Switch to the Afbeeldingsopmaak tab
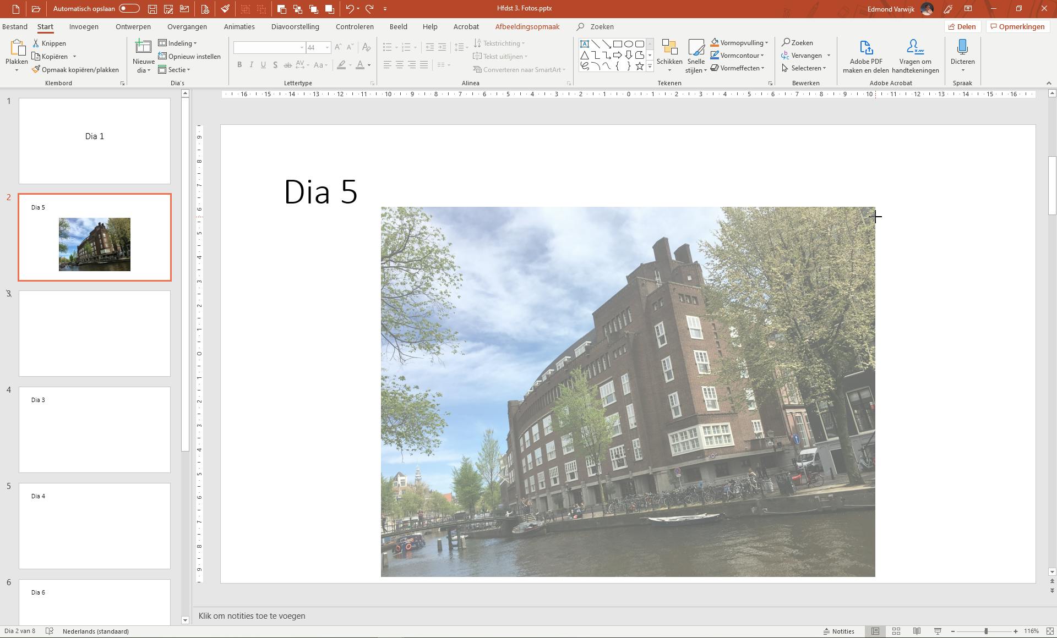Screen dimensions: 1057x638 [x=527, y=26]
